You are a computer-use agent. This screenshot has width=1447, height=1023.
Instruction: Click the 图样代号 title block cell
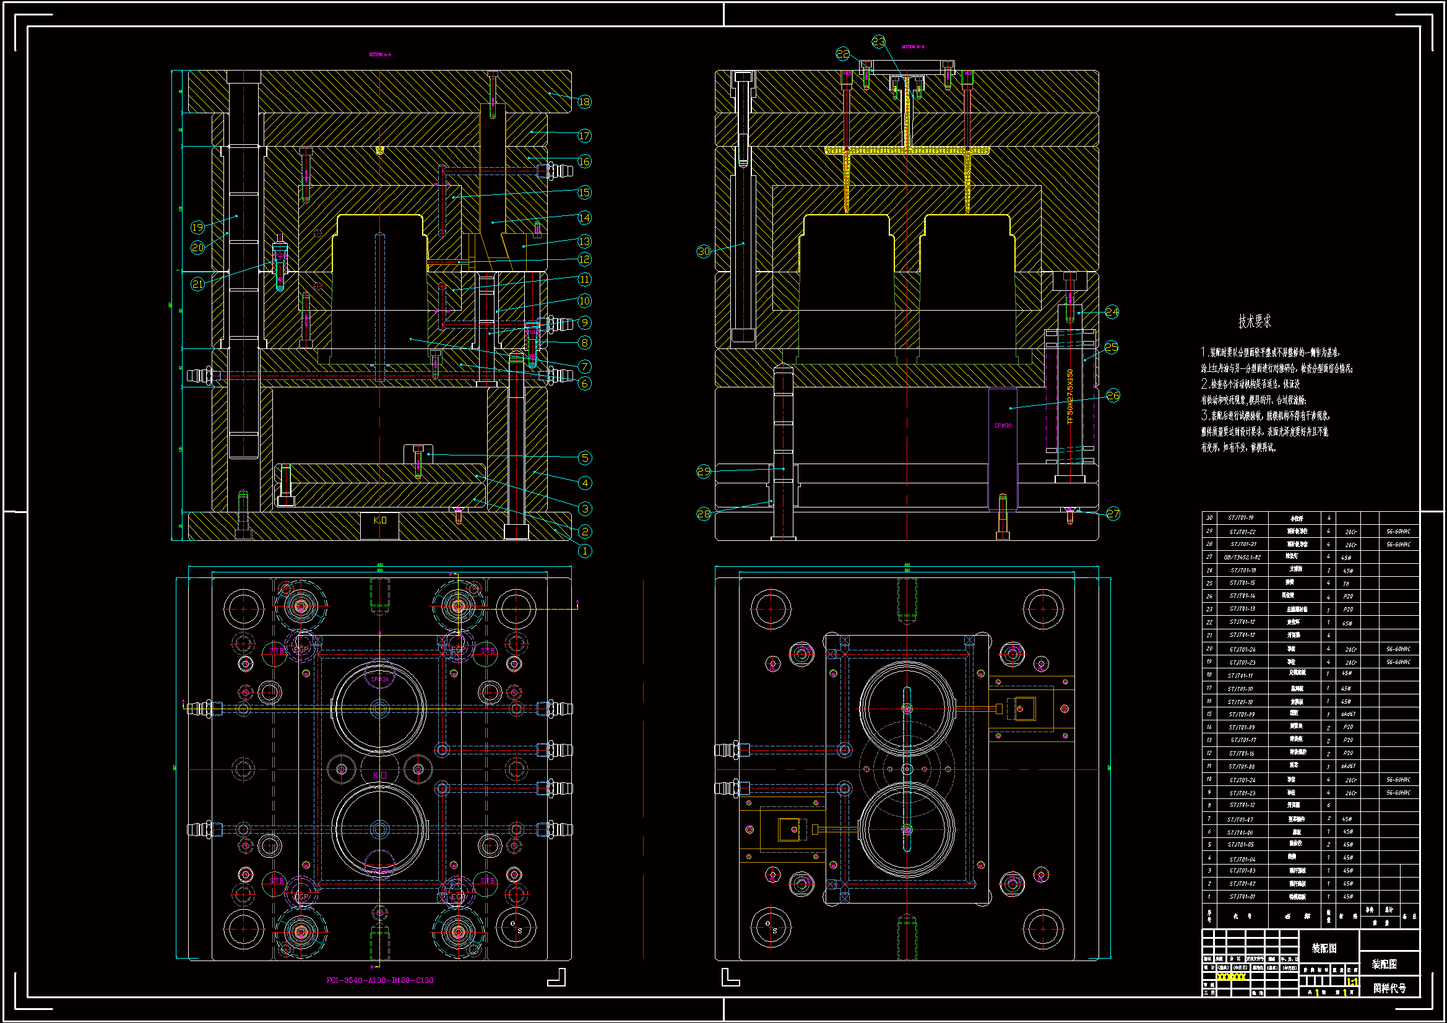tap(1389, 988)
